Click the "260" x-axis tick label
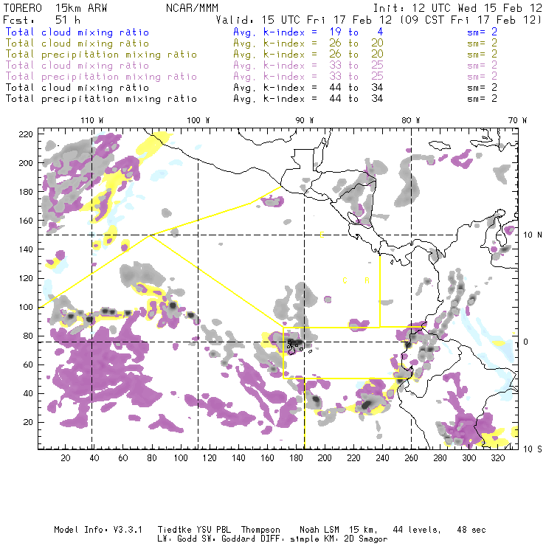 (x=411, y=458)
